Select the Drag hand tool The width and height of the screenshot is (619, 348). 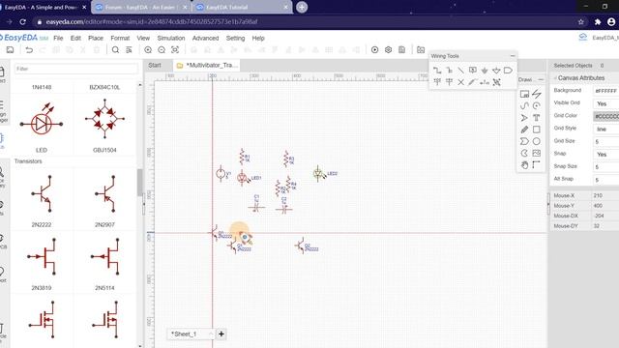524,165
